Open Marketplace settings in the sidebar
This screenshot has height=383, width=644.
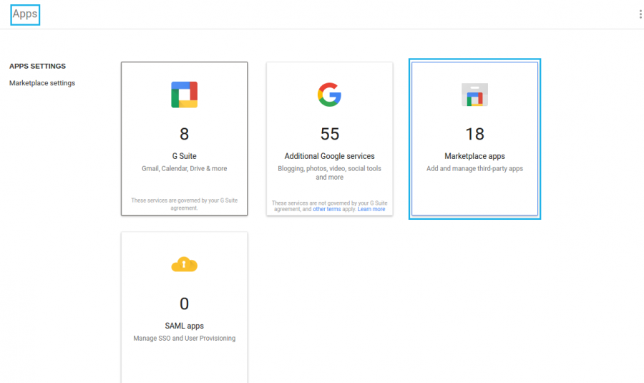(42, 83)
